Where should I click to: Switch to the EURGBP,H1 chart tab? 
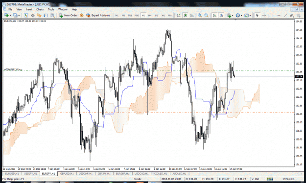123,174
